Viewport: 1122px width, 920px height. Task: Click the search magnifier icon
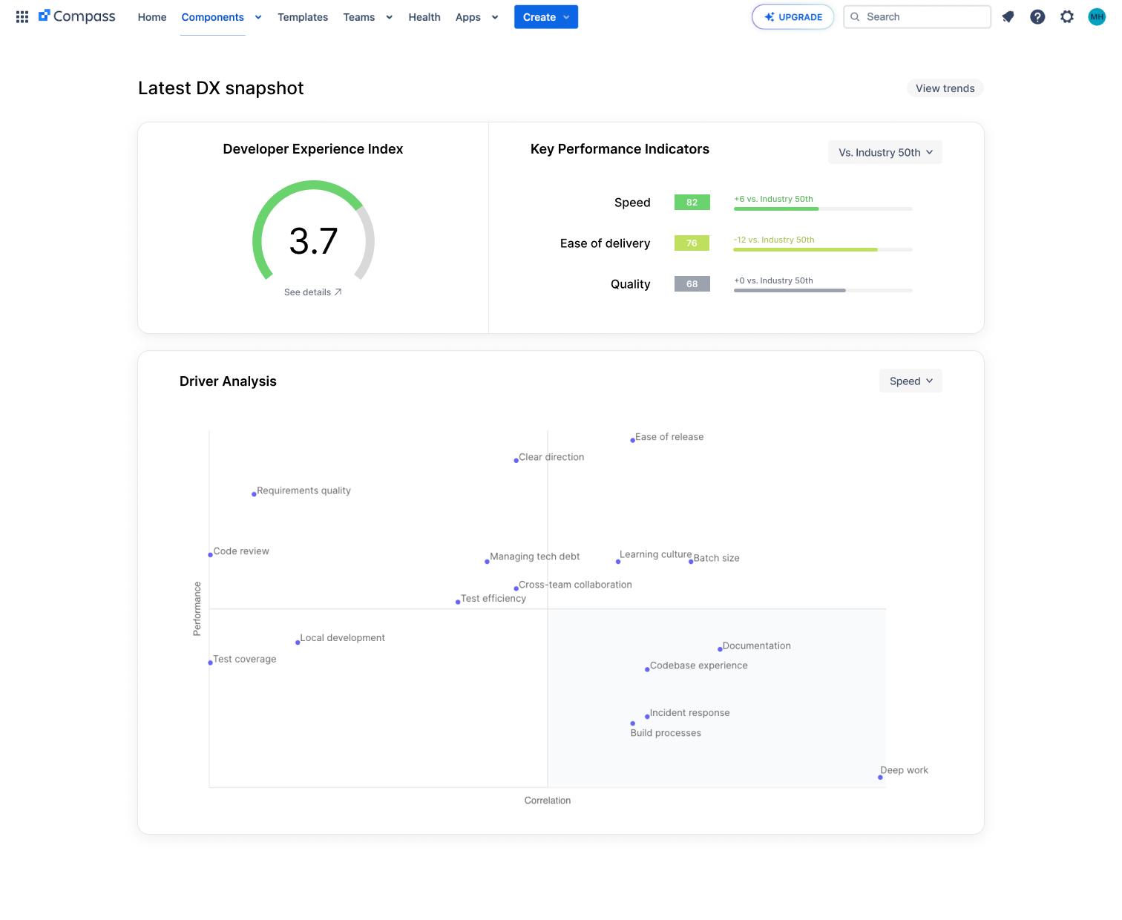pyautogui.click(x=854, y=16)
